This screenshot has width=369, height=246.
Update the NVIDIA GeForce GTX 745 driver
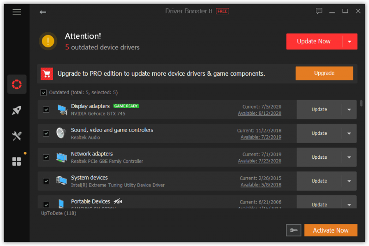click(x=319, y=109)
